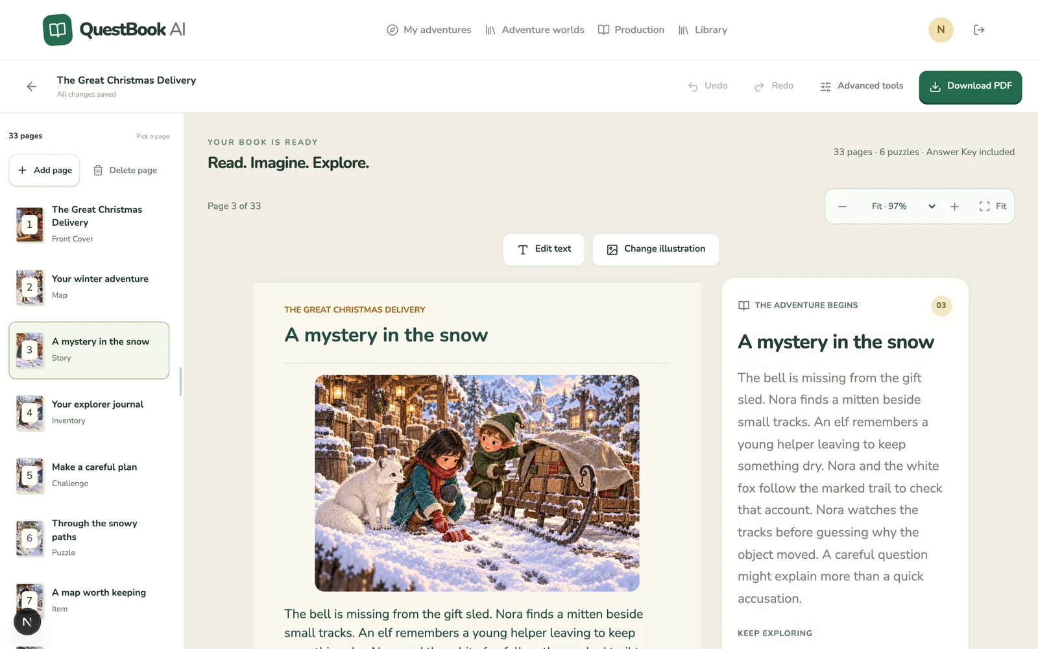Select page 4 Your explorer journal
Viewport: 1038px width, 649px height.
pos(89,413)
